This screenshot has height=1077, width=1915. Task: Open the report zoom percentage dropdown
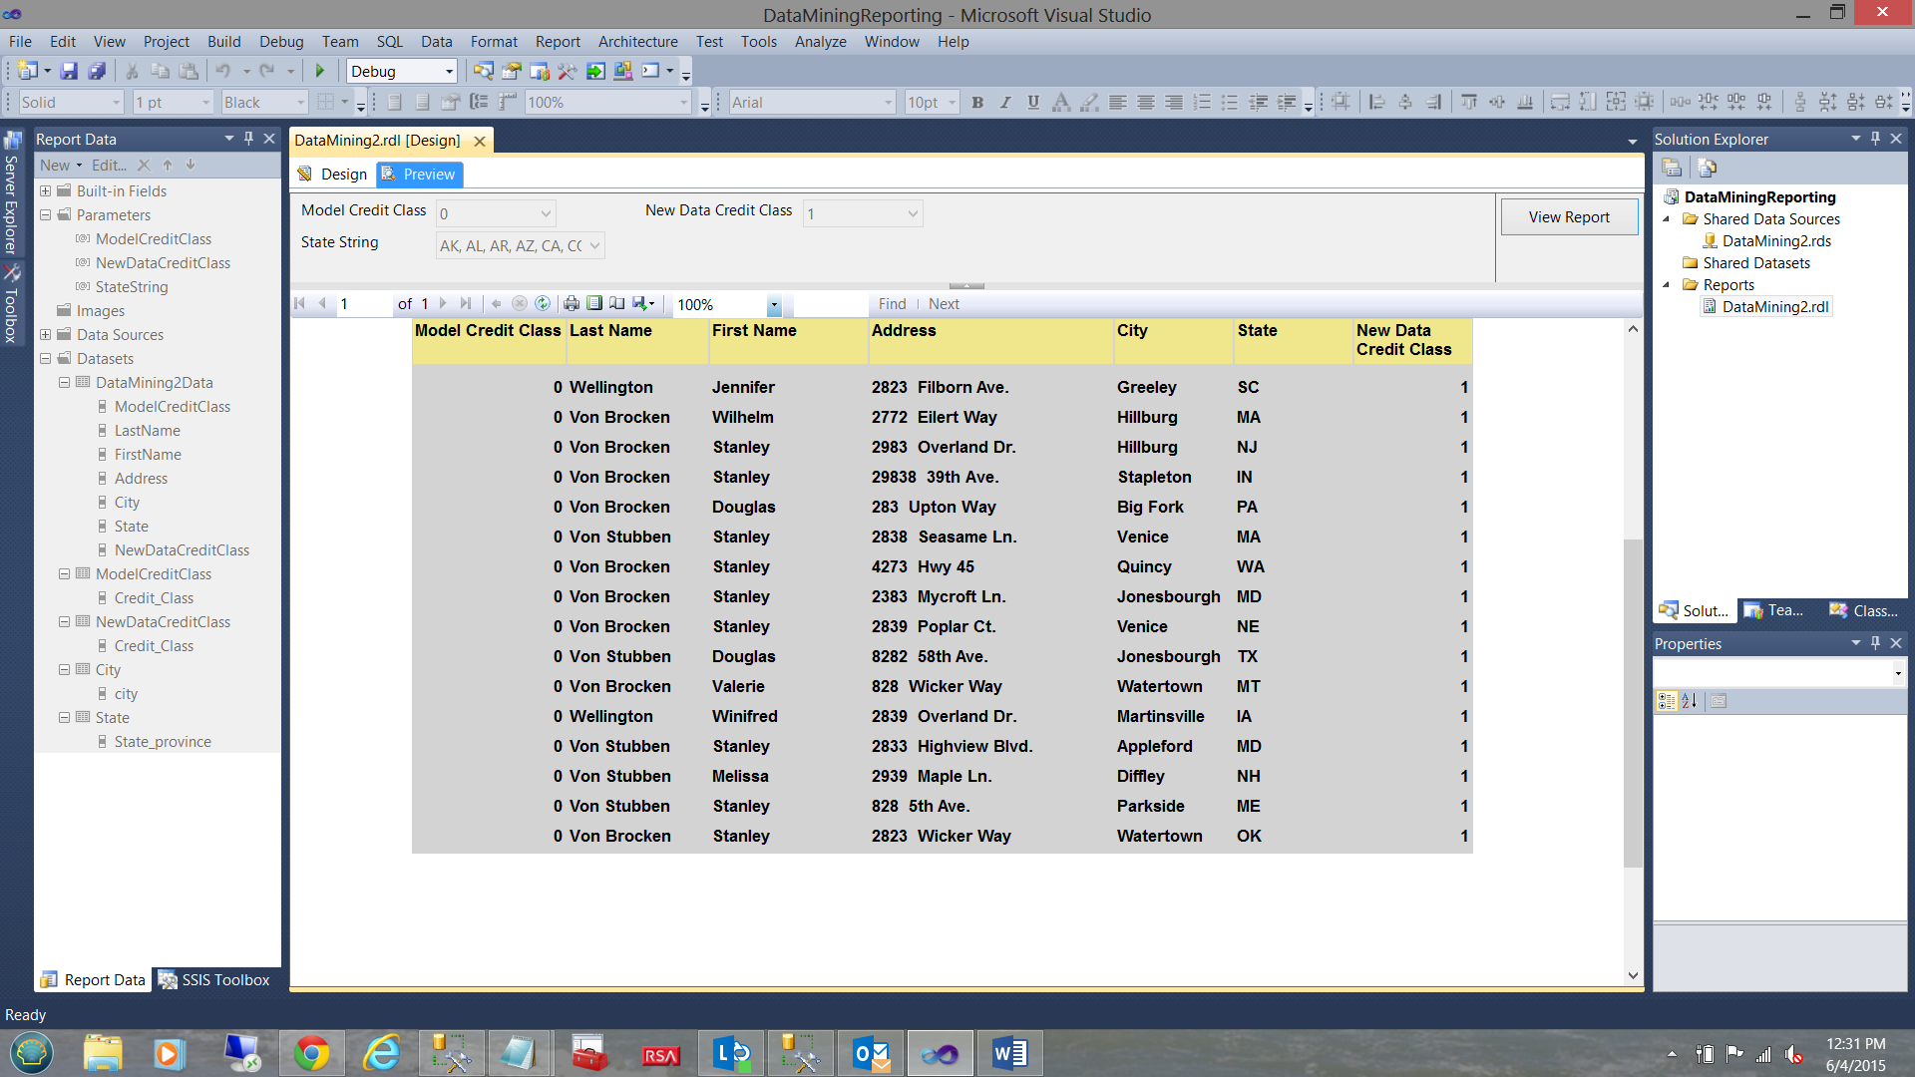774,305
